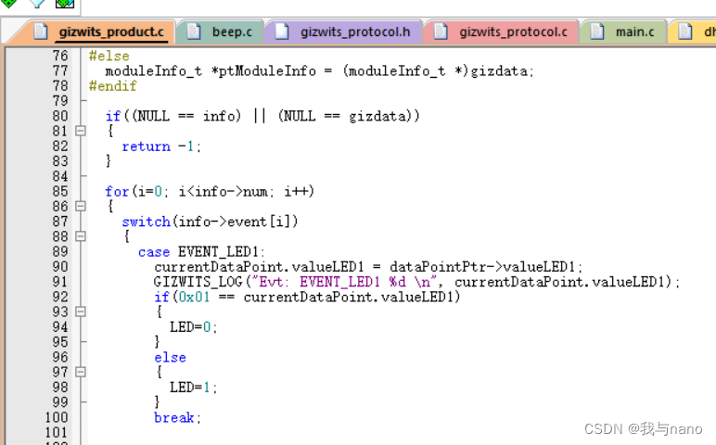Click 'case EVENT_LED1:' line
The height and width of the screenshot is (445, 716).
coord(201,251)
